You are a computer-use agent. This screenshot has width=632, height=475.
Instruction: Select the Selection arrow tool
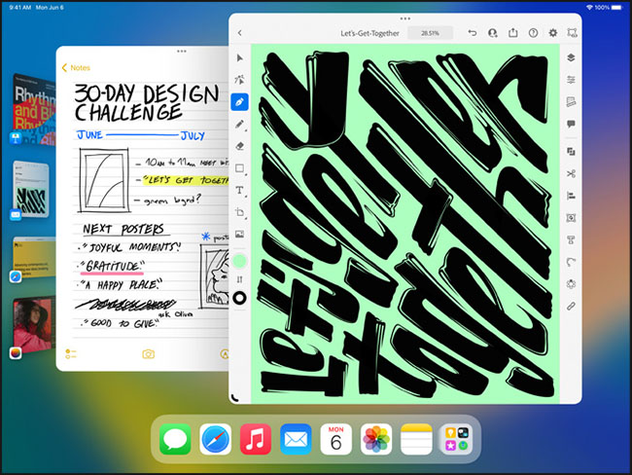(x=240, y=58)
